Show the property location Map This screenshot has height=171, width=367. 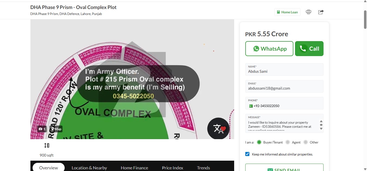point(56,129)
